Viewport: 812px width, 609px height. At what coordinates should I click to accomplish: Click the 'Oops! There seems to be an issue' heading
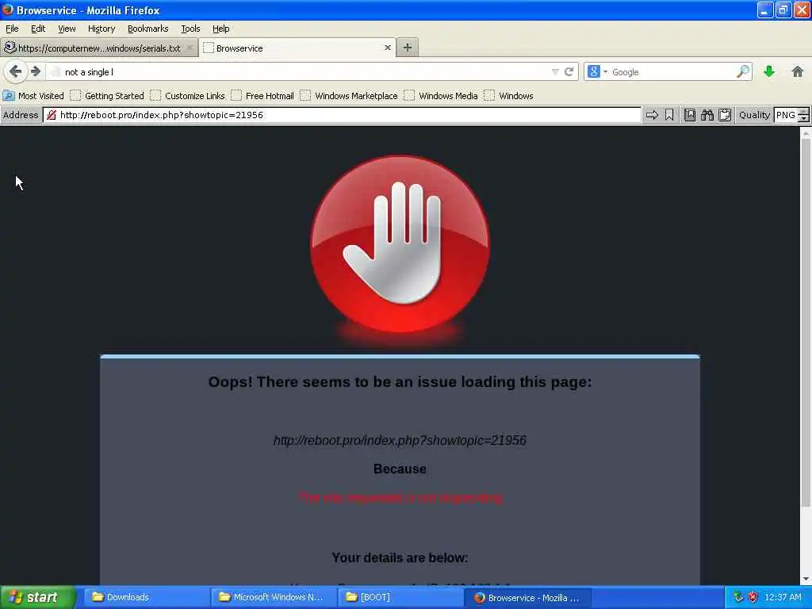(400, 382)
